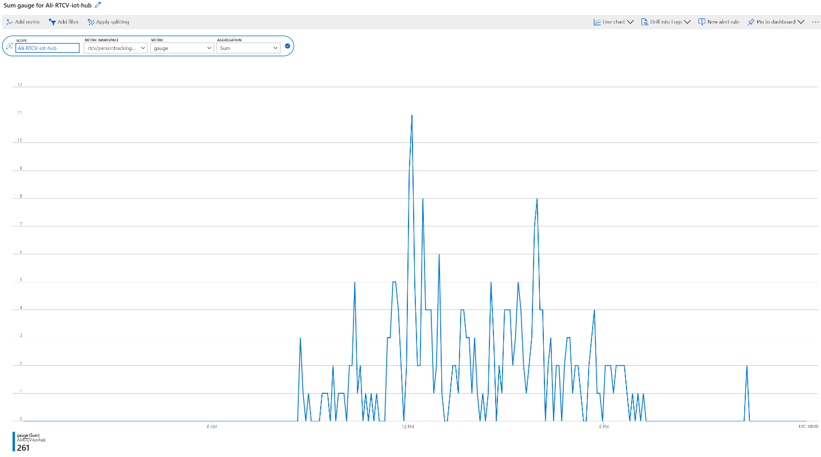Click the Add metric button

23,22
